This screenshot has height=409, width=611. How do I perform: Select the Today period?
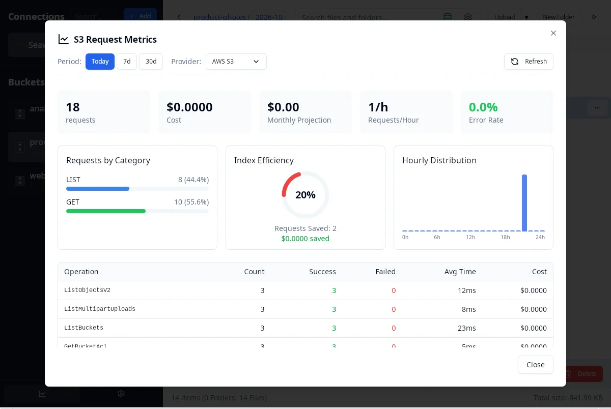pyautogui.click(x=100, y=62)
